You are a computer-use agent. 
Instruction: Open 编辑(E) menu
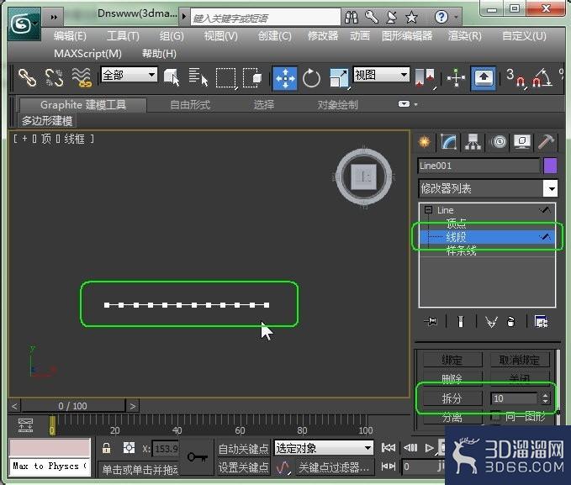[x=70, y=36]
